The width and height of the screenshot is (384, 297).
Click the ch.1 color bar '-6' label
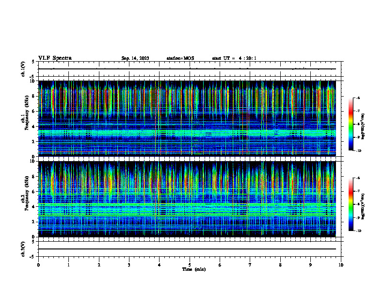(358, 98)
